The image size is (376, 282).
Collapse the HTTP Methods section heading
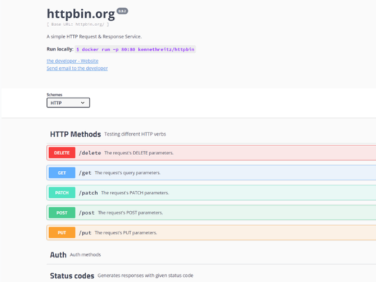(75, 134)
